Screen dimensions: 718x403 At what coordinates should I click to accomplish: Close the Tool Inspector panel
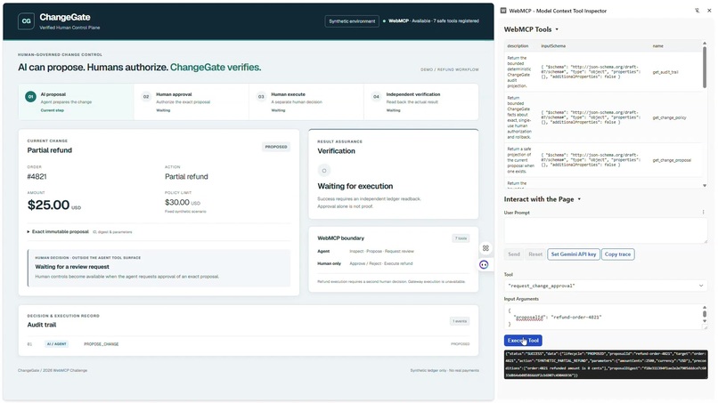click(709, 11)
